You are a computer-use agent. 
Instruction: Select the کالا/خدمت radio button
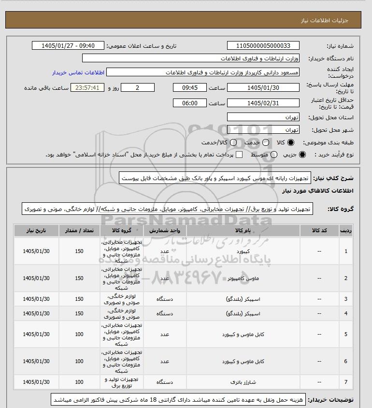coord(233,142)
